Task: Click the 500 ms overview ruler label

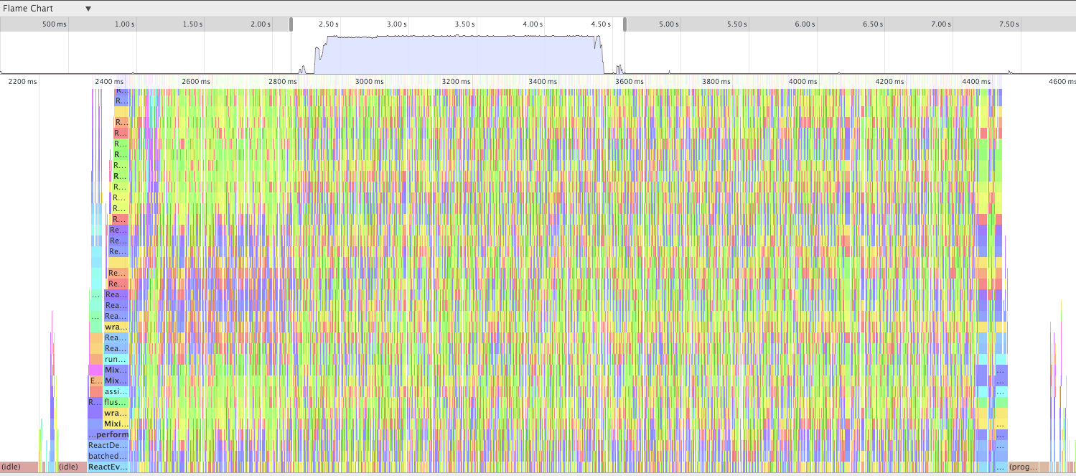Action: click(54, 24)
